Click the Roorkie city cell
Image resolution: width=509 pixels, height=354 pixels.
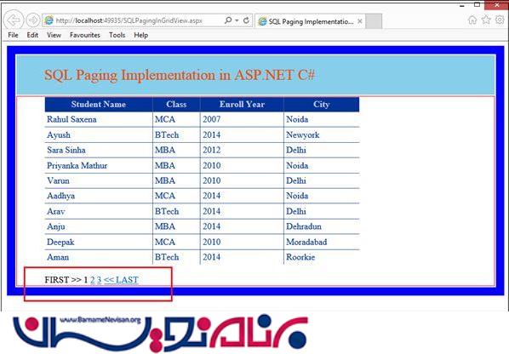[322, 257]
